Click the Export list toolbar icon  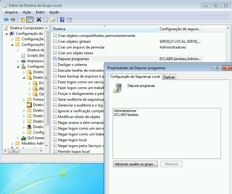click(x=53, y=20)
